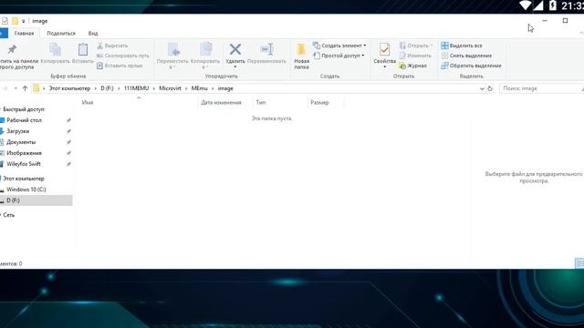Click Android battery status icon
This screenshot has width=584, height=328.
[x=553, y=5]
